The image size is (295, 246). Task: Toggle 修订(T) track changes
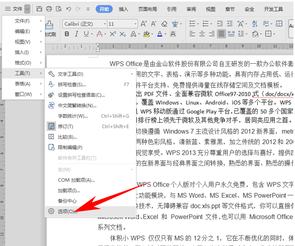pyautogui.click(x=91, y=126)
